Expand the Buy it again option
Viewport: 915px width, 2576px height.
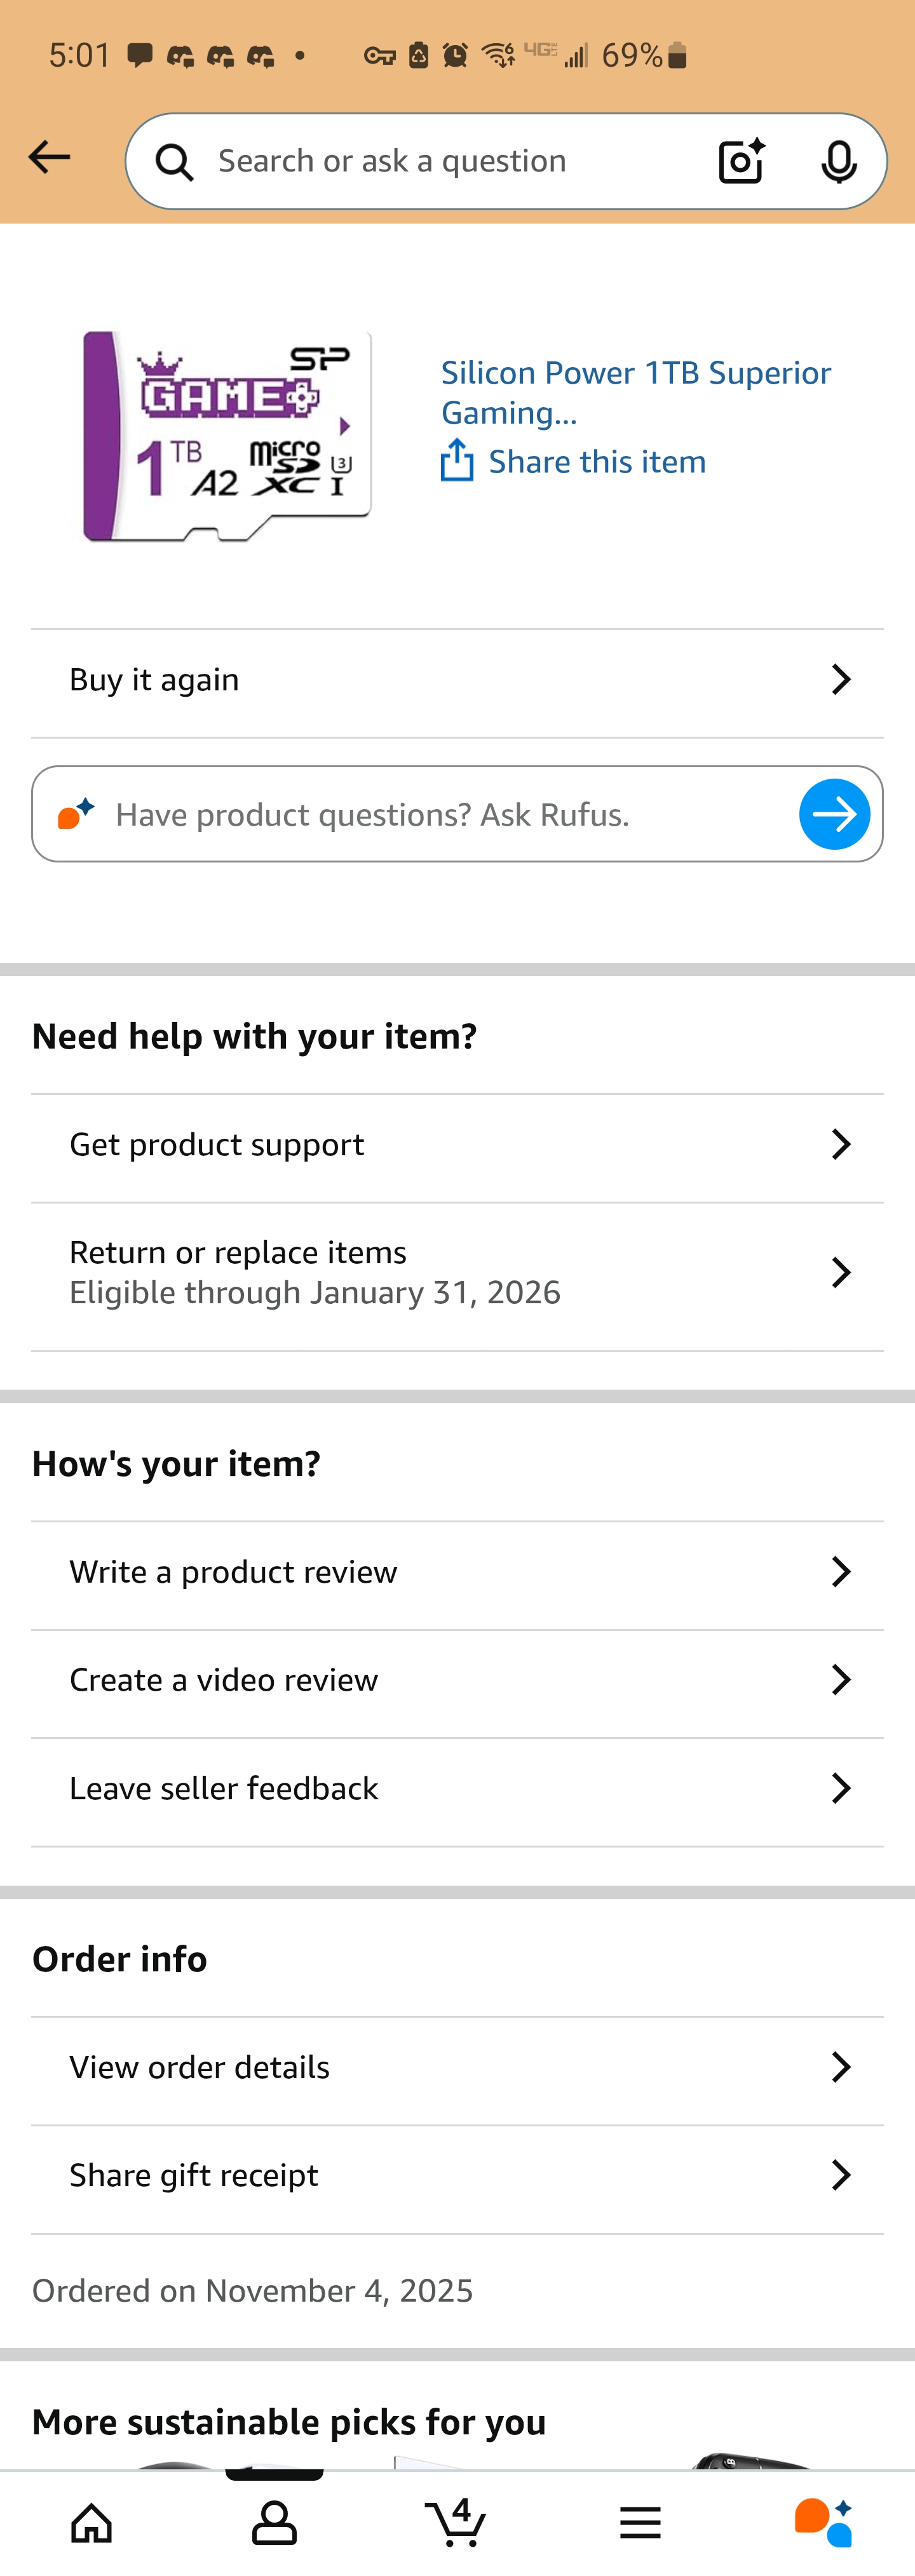457,680
